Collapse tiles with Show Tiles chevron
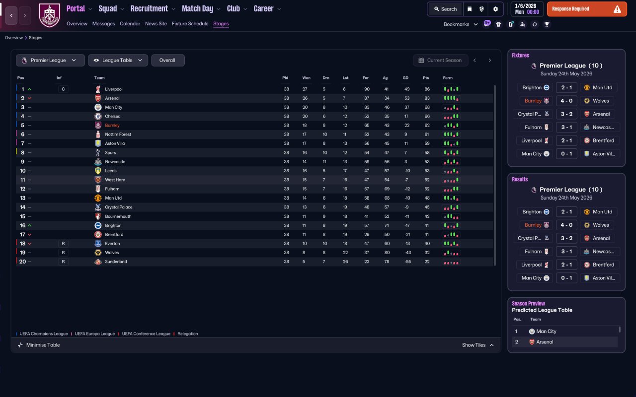 492,345
